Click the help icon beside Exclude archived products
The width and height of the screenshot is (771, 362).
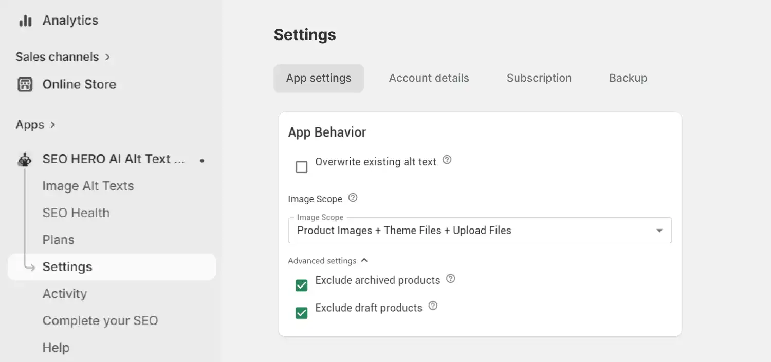[451, 279]
